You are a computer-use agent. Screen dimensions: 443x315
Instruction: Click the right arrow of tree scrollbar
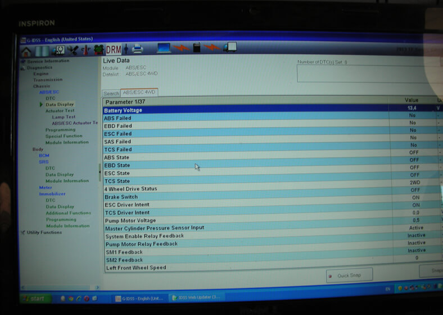tap(97, 287)
